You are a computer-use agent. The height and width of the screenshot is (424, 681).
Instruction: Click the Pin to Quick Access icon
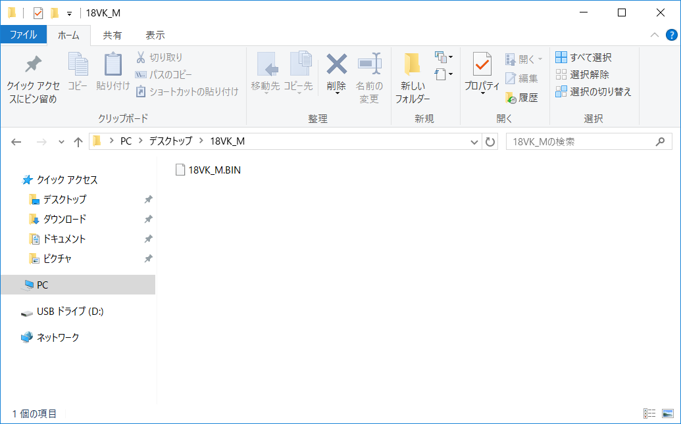(32, 66)
